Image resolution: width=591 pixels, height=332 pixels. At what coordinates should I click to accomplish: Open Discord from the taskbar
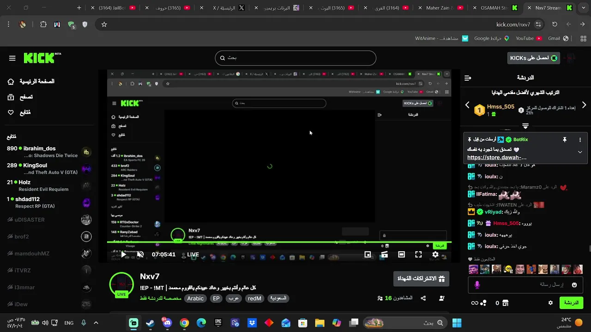[167, 323]
